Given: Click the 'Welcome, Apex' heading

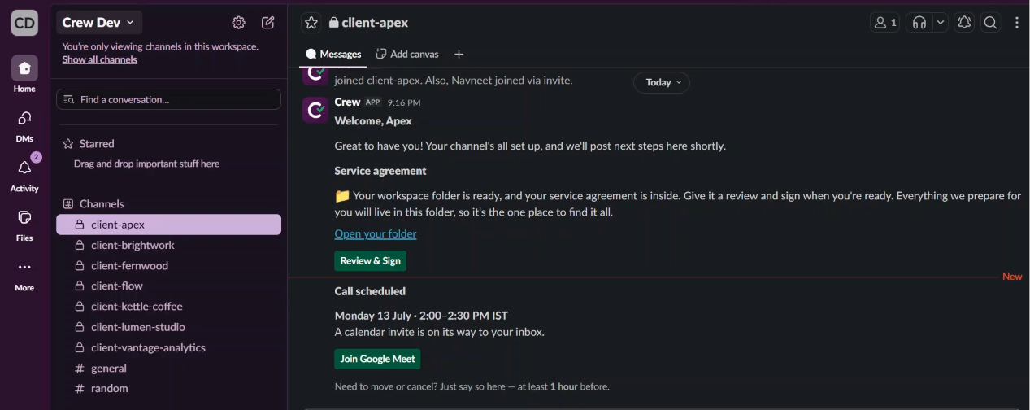Looking at the screenshot, I should (373, 121).
